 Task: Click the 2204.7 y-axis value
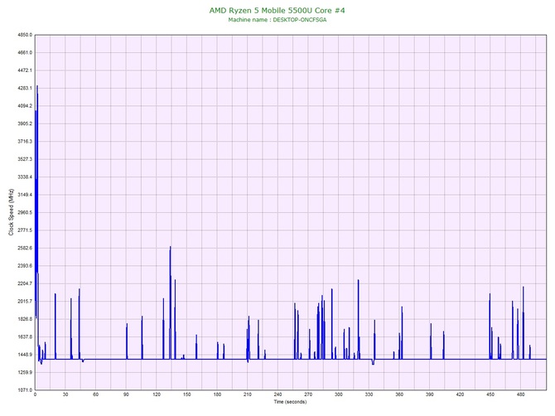pyautogui.click(x=25, y=283)
